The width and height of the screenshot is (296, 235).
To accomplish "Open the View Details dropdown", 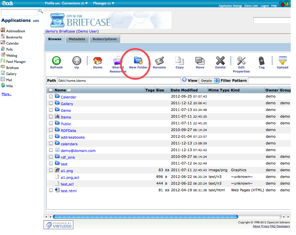I will click(209, 81).
